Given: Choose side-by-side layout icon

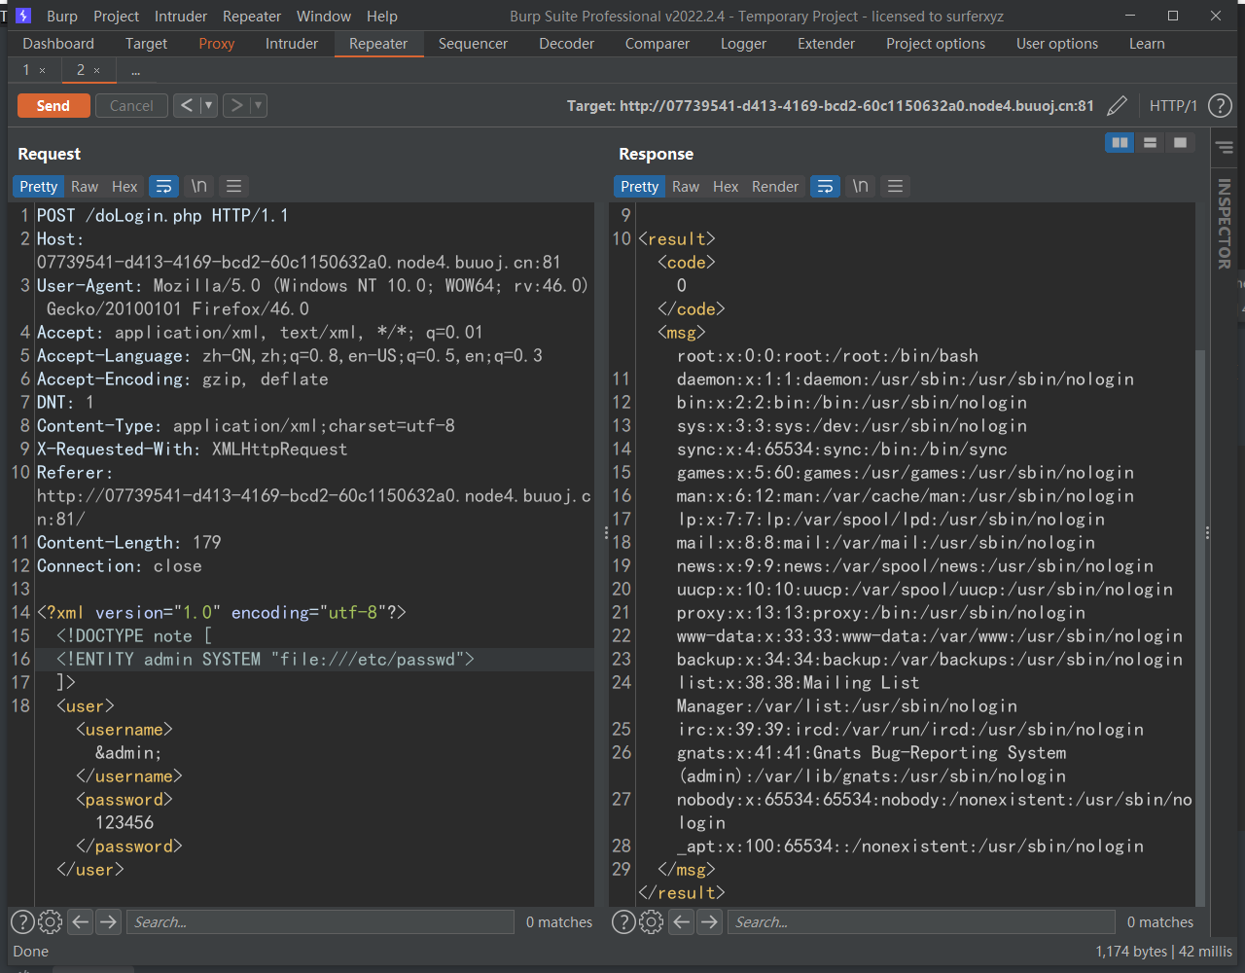Looking at the screenshot, I should click(x=1120, y=143).
